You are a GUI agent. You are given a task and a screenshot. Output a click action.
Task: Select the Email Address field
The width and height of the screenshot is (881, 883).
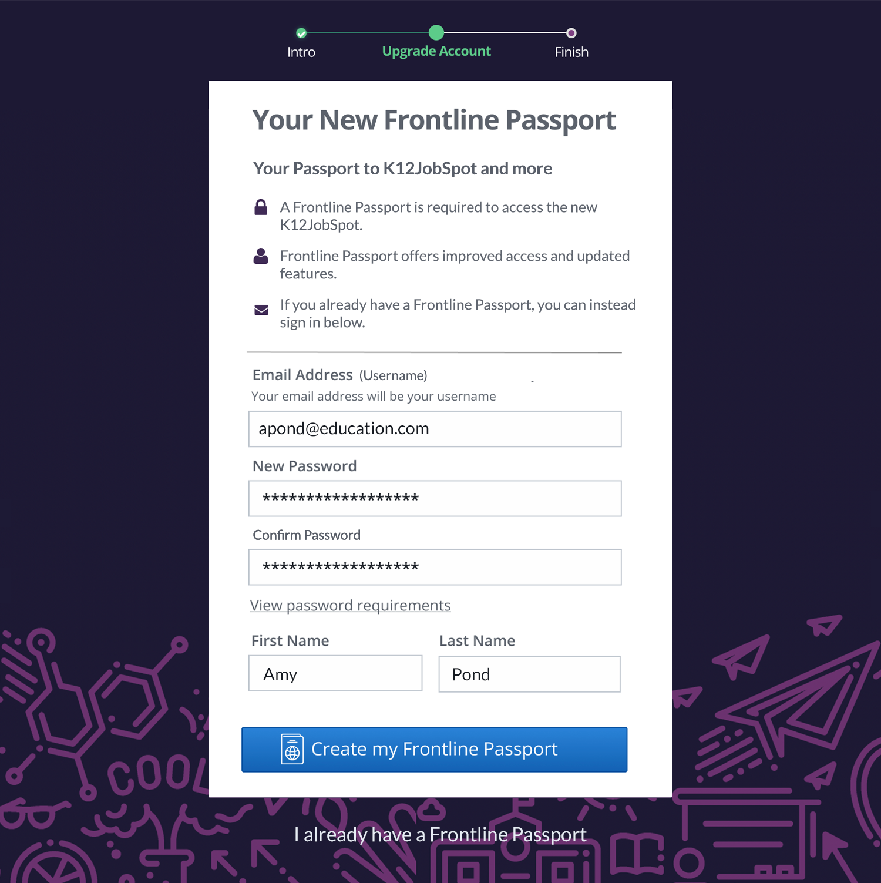(x=435, y=429)
